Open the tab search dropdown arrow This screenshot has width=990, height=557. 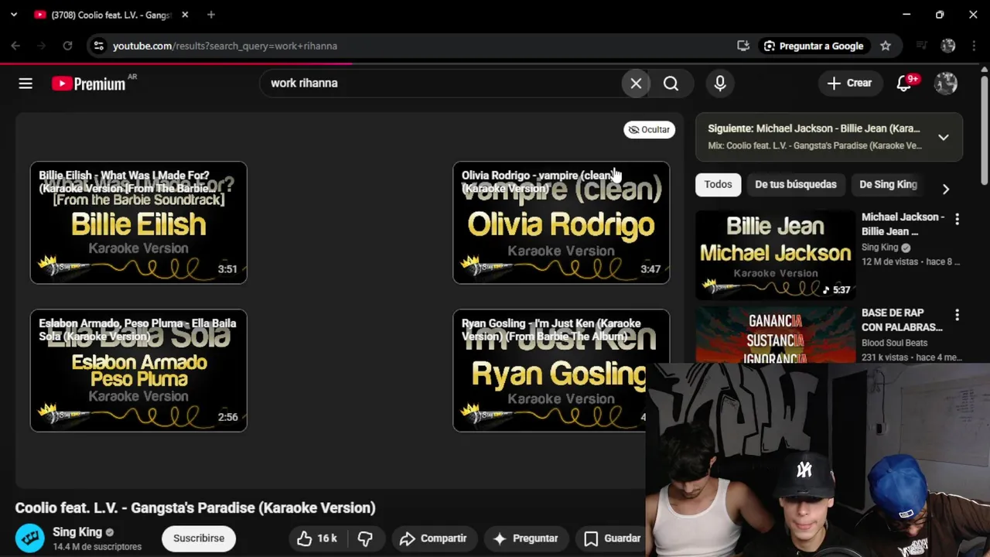[x=13, y=14]
